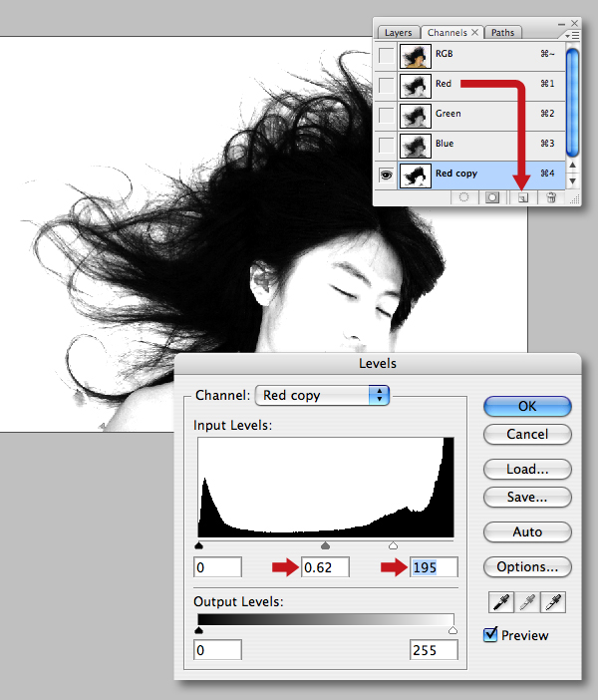Click the panel scroll up arrow
Image resolution: width=598 pixels, height=700 pixels.
573,166
